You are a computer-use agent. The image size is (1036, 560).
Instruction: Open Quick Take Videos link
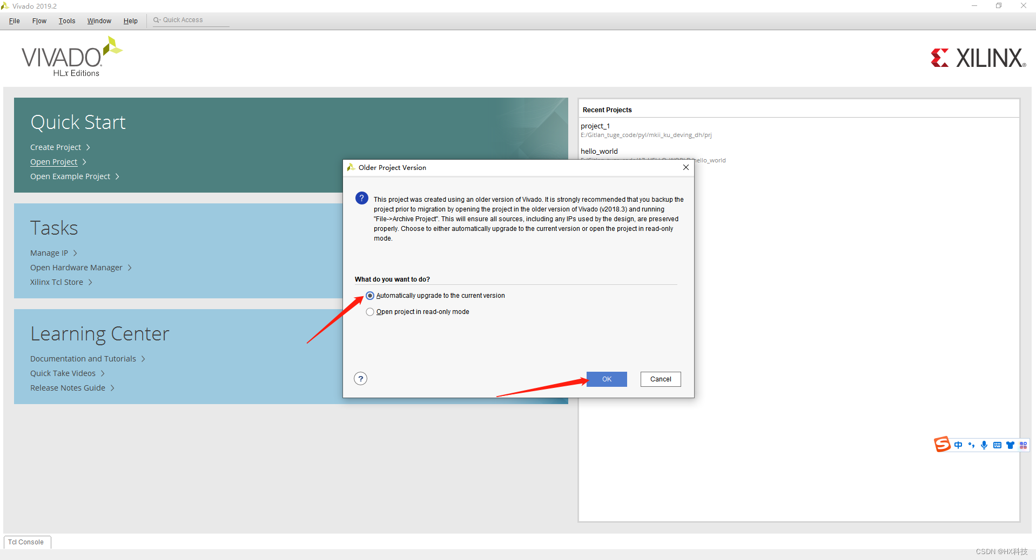tap(63, 373)
